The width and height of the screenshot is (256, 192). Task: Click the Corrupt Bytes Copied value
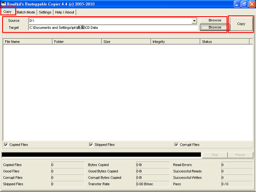tap(153, 177)
